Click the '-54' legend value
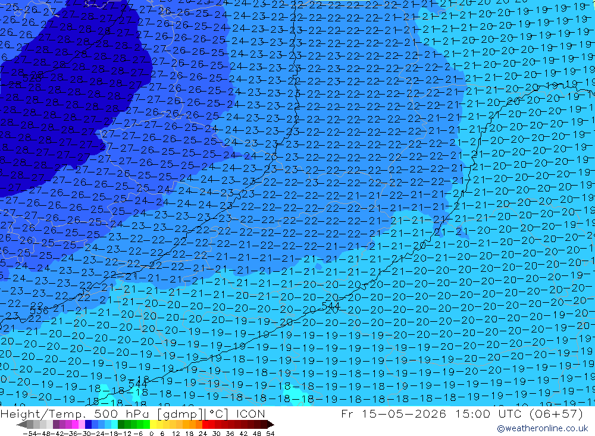The height and width of the screenshot is (436, 595). click(x=30, y=434)
